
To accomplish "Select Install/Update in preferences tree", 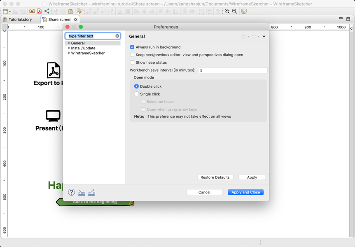I will (x=83, y=48).
